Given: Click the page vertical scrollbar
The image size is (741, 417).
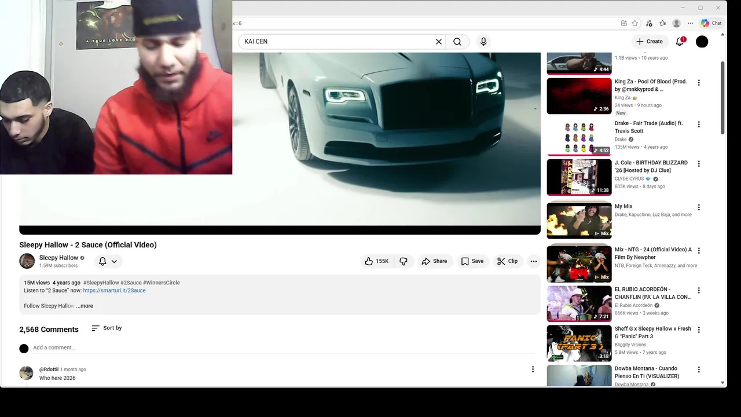Looking at the screenshot, I should click(722, 98).
